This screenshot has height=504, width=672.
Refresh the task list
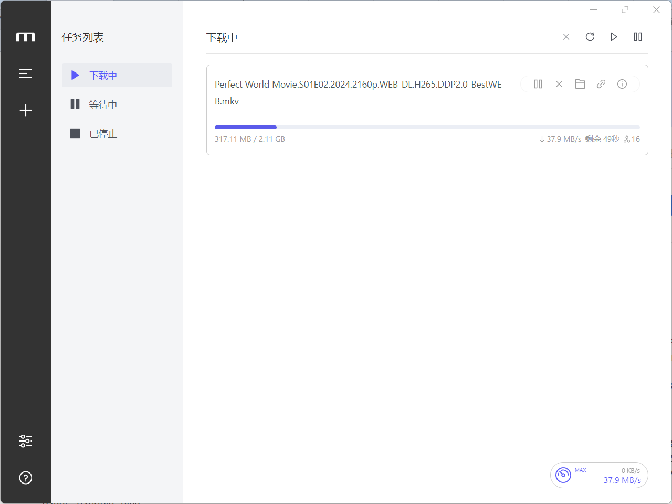[590, 37]
